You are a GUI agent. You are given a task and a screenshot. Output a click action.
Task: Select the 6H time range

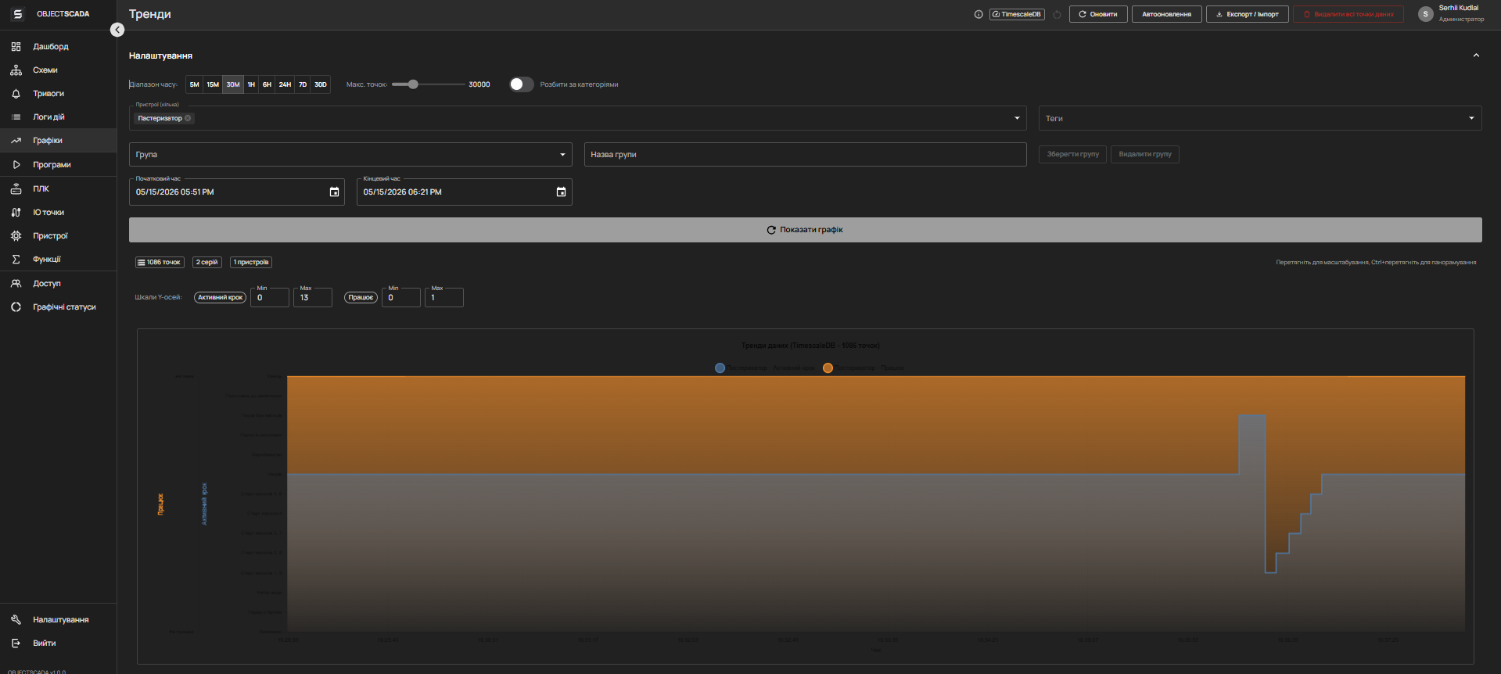coord(267,84)
